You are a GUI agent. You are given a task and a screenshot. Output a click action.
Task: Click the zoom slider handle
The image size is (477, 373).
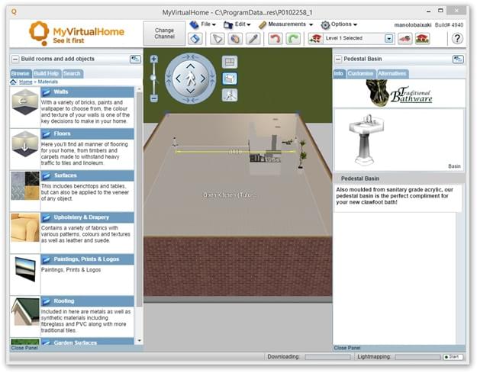pos(153,78)
